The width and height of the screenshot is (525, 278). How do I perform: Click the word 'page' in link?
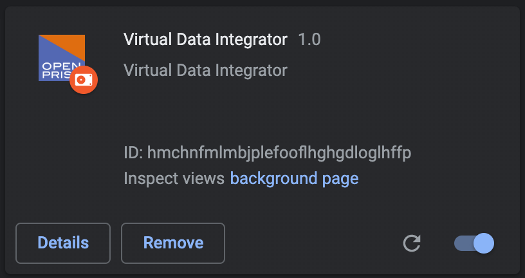coord(340,179)
